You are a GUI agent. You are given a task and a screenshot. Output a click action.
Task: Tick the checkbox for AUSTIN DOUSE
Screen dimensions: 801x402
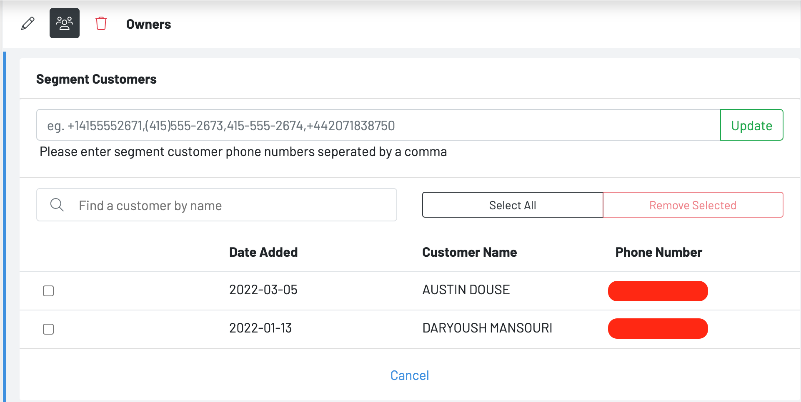pyautogui.click(x=48, y=291)
